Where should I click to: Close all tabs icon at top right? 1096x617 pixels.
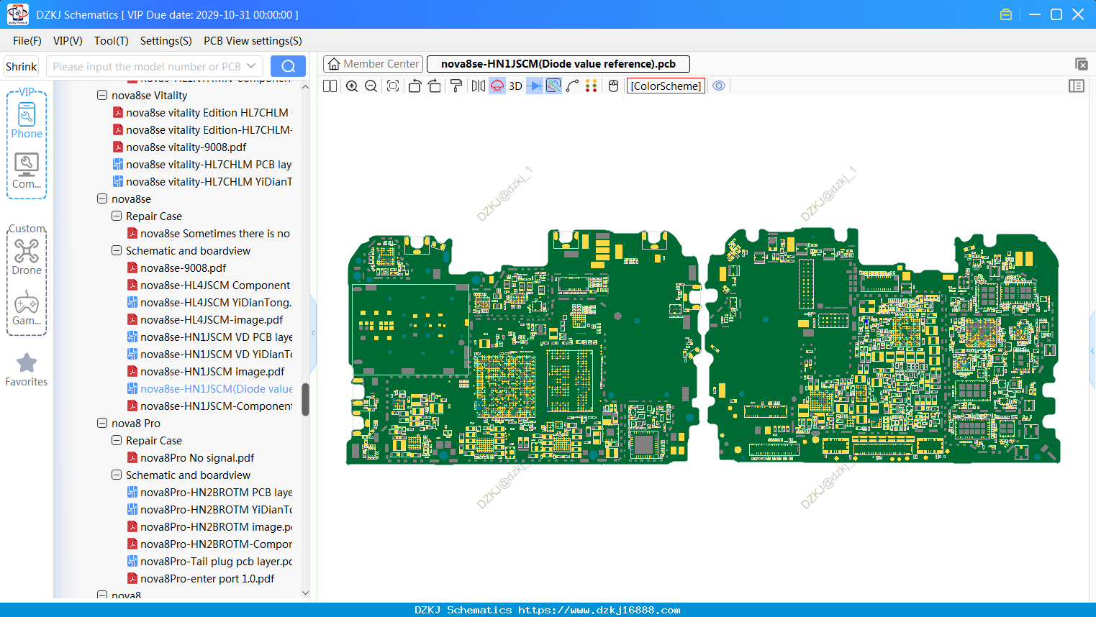pos(1081,64)
